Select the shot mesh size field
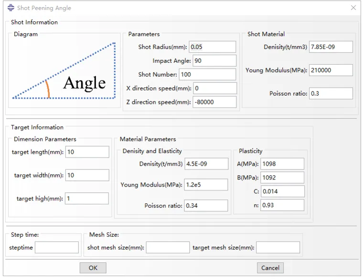 click(x=168, y=248)
